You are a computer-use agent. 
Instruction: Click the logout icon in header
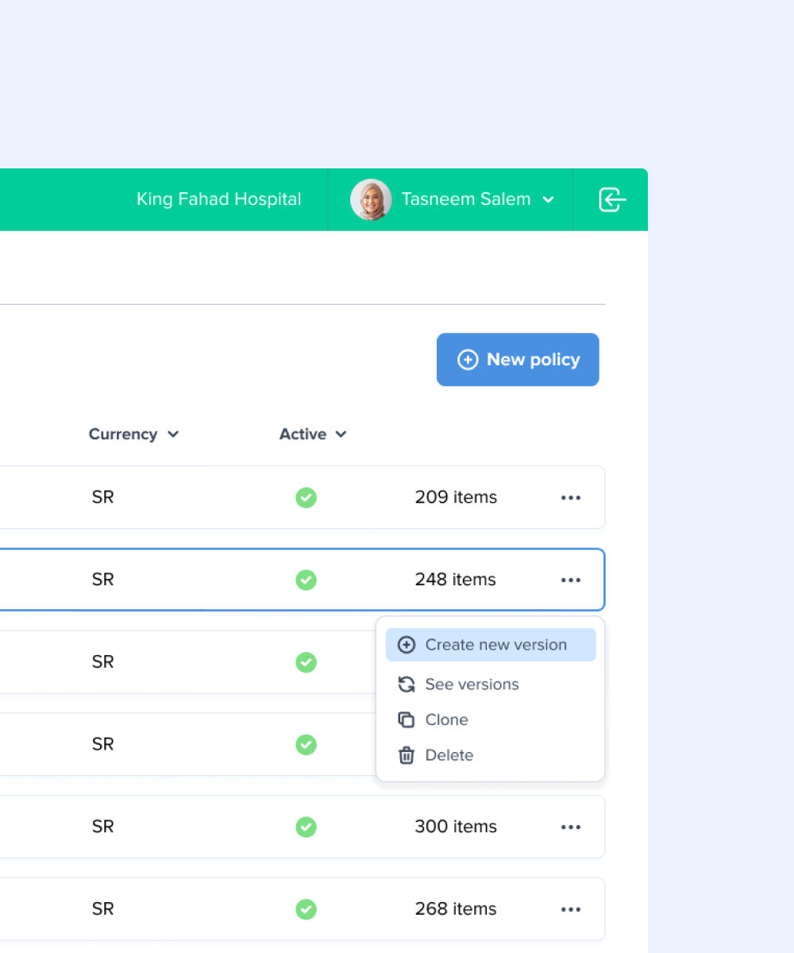(x=612, y=199)
